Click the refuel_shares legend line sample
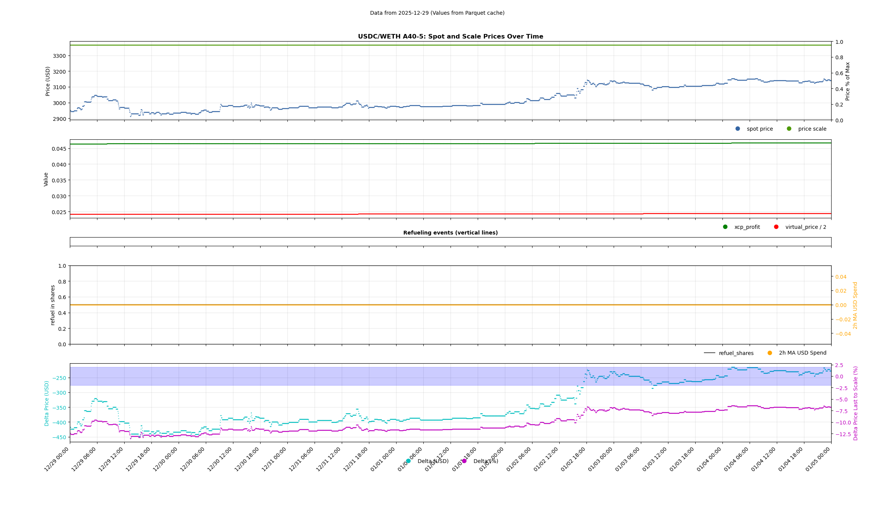The width and height of the screenshot is (875, 520). [x=709, y=353]
